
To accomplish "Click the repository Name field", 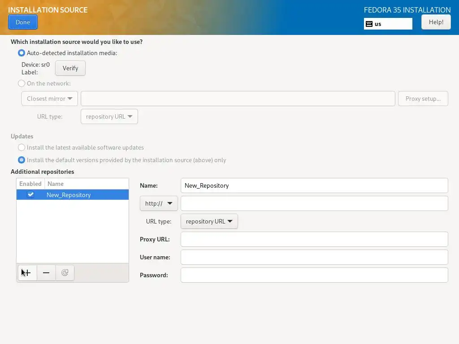I will point(314,185).
